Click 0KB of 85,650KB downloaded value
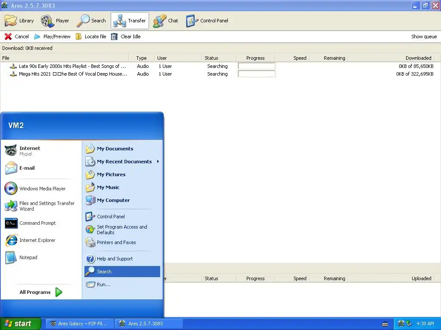The width and height of the screenshot is (441, 330). pos(416,66)
